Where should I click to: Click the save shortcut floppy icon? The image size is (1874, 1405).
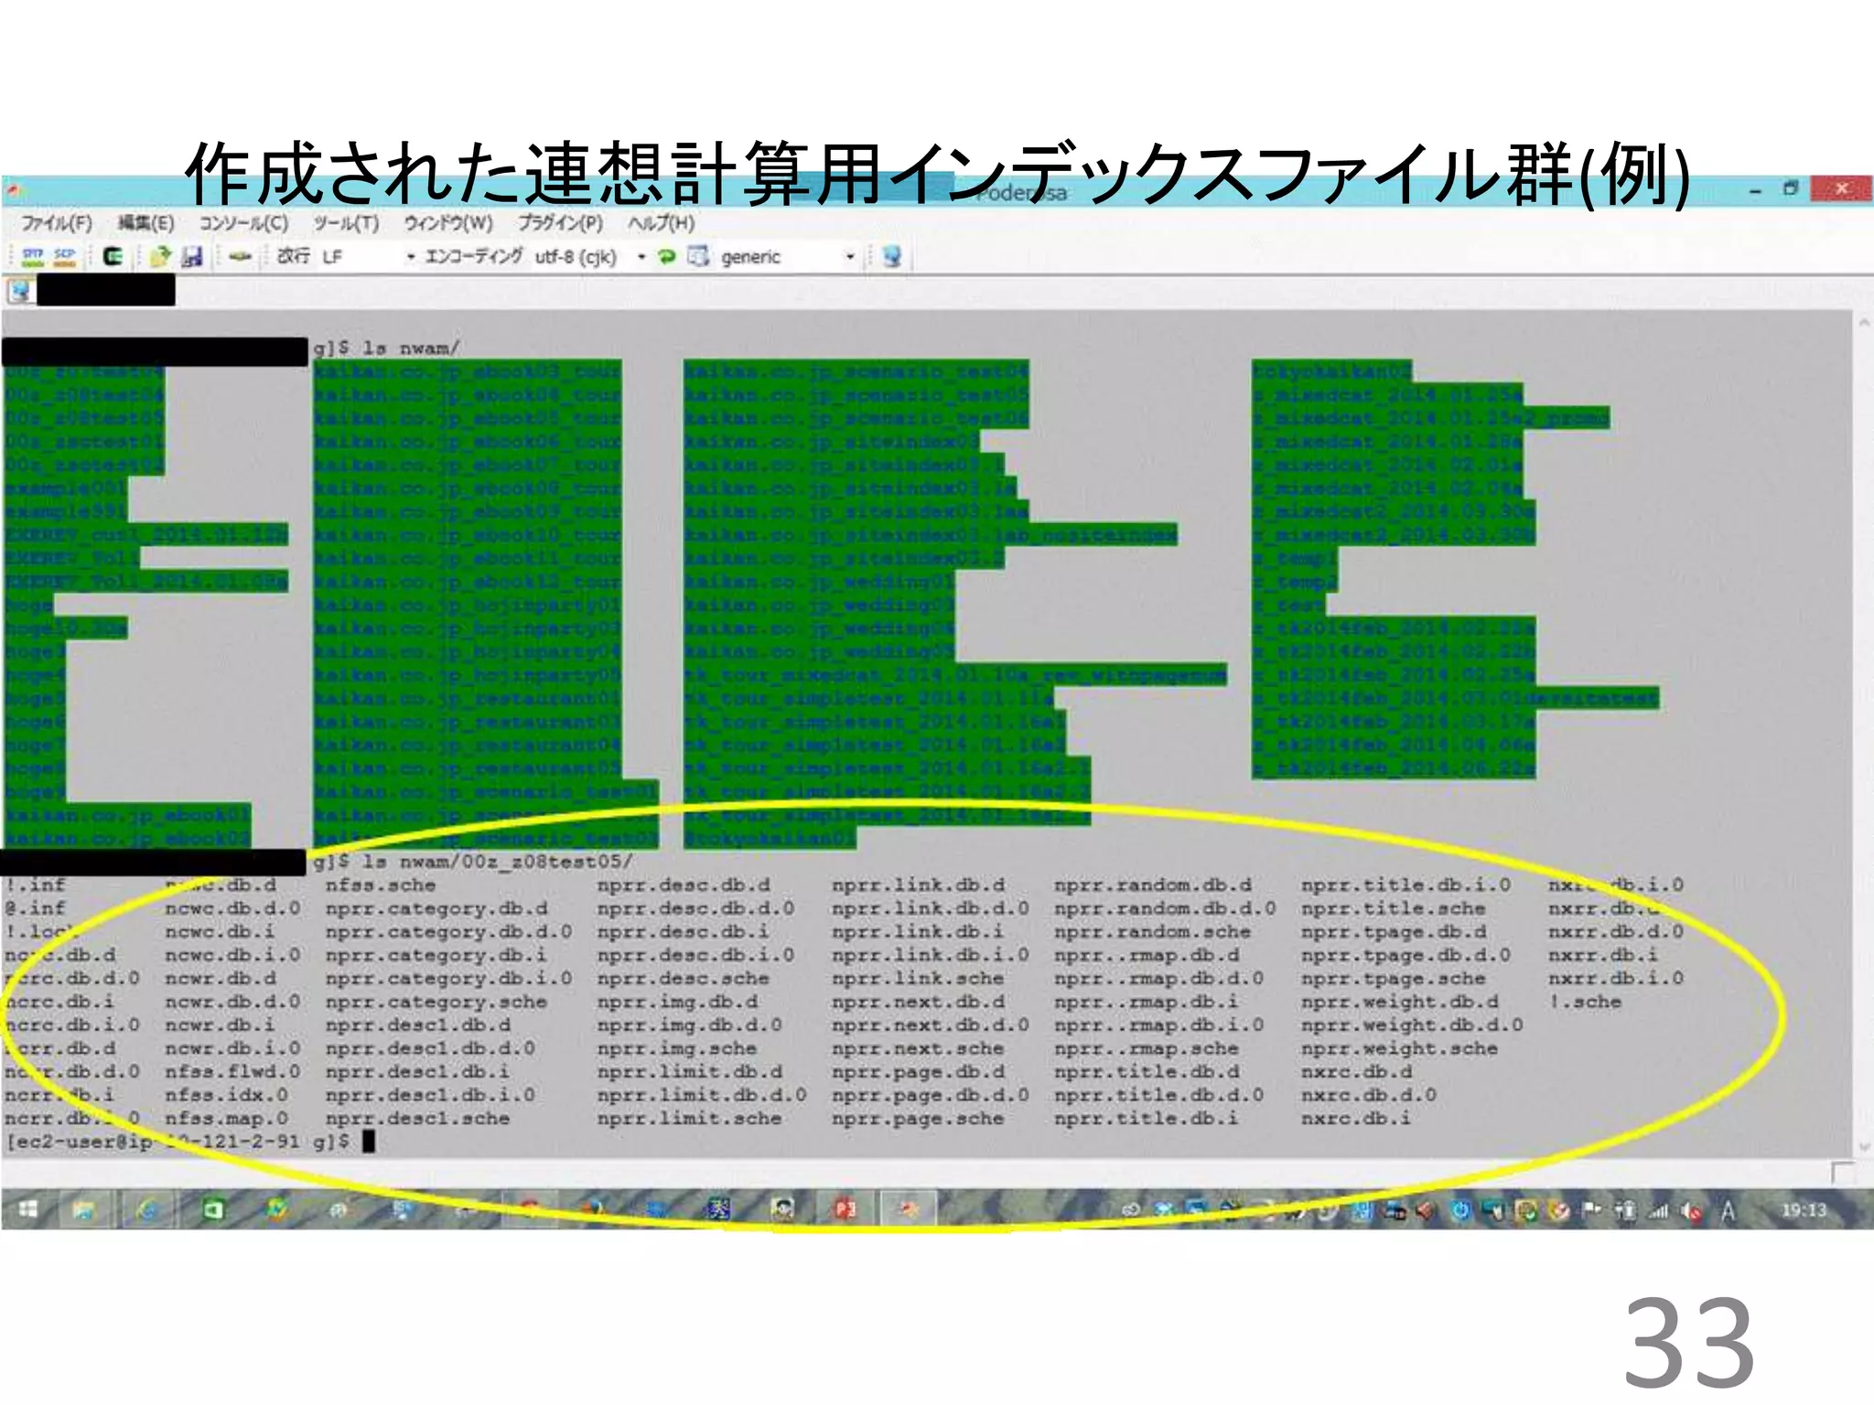point(191,256)
